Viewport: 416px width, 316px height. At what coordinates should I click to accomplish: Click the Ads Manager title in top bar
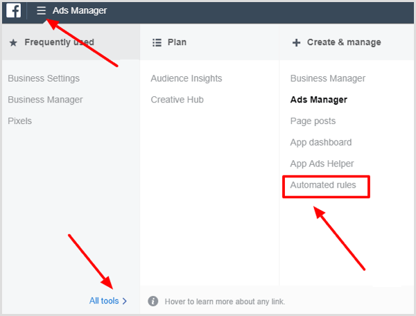tap(80, 10)
